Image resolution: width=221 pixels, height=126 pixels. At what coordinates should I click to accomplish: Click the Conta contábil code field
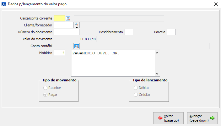[x=64, y=46]
